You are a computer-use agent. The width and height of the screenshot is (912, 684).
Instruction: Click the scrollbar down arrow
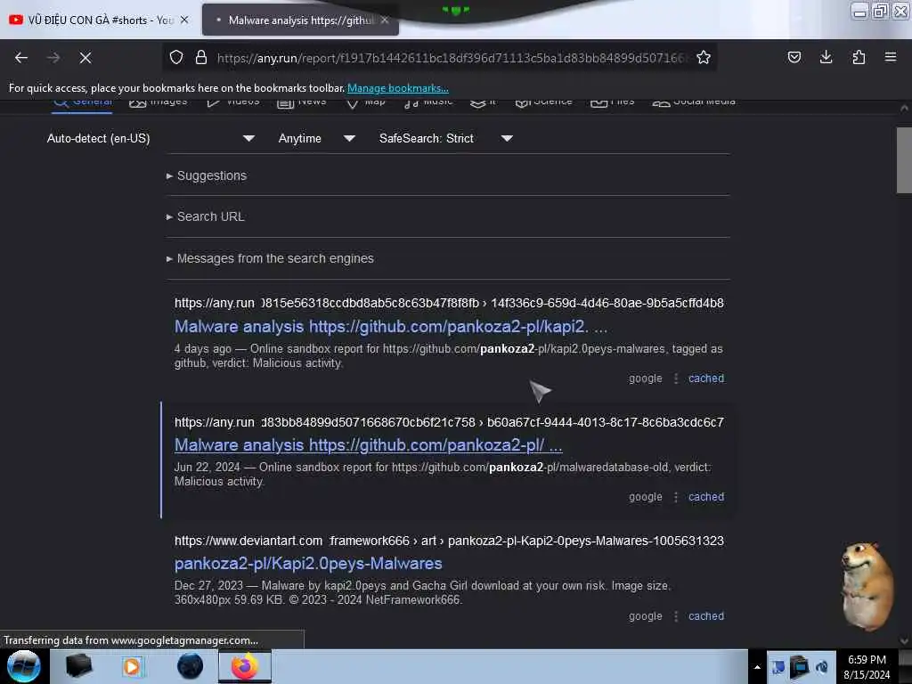pyautogui.click(x=904, y=641)
